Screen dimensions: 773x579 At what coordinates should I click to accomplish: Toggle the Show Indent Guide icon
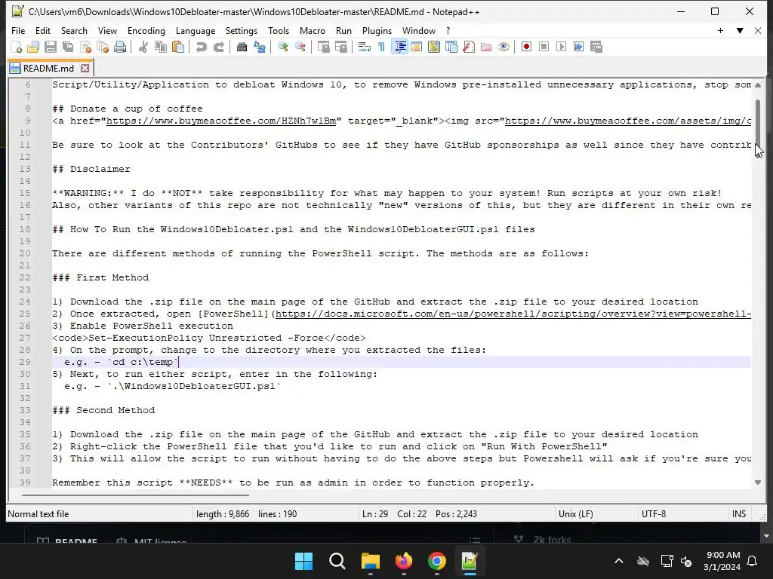click(x=400, y=47)
